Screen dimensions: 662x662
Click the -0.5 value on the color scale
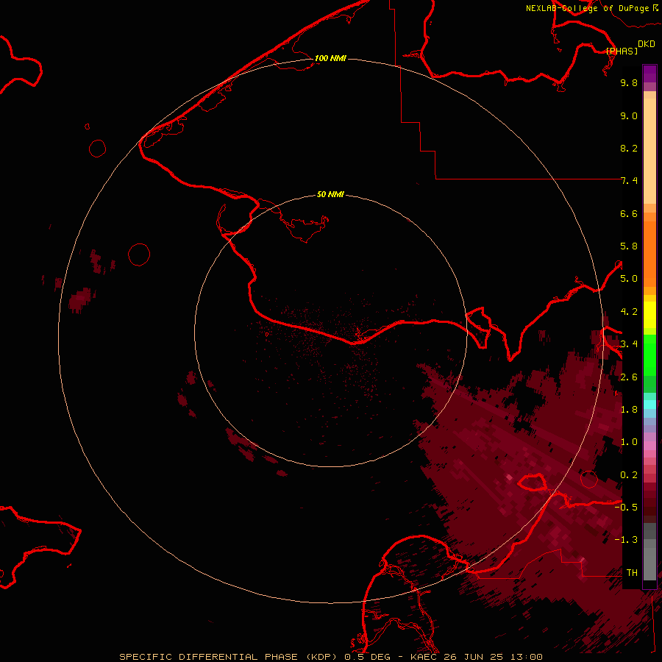[626, 508]
